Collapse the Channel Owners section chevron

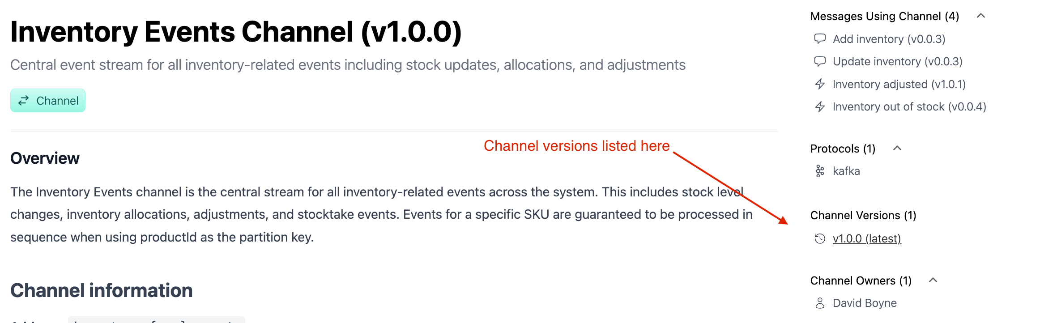(x=933, y=280)
